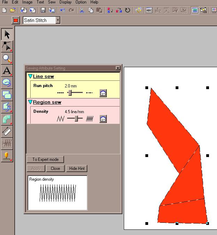Select the Zoom magnifier tool

[7, 58]
